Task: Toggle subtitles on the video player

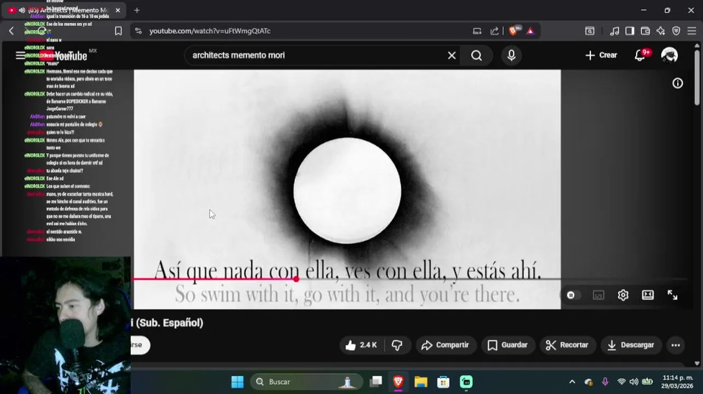Action: [598, 295]
